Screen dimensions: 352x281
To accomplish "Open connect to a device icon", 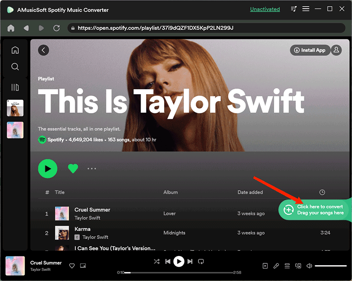I will [298, 266].
